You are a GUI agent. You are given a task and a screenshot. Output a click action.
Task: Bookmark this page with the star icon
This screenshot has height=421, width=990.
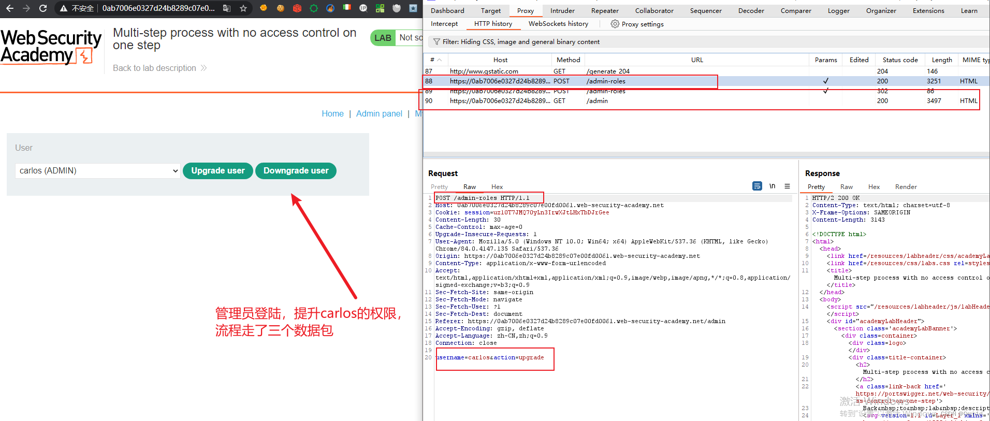point(243,8)
